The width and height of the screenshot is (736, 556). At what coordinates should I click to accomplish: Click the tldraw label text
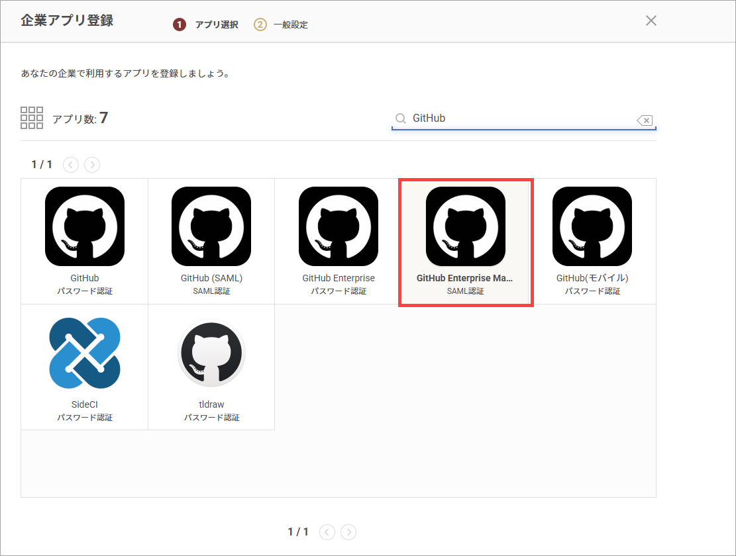click(211, 404)
